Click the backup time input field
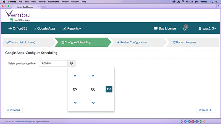Screen dimensions: 221x124 point(53,63)
